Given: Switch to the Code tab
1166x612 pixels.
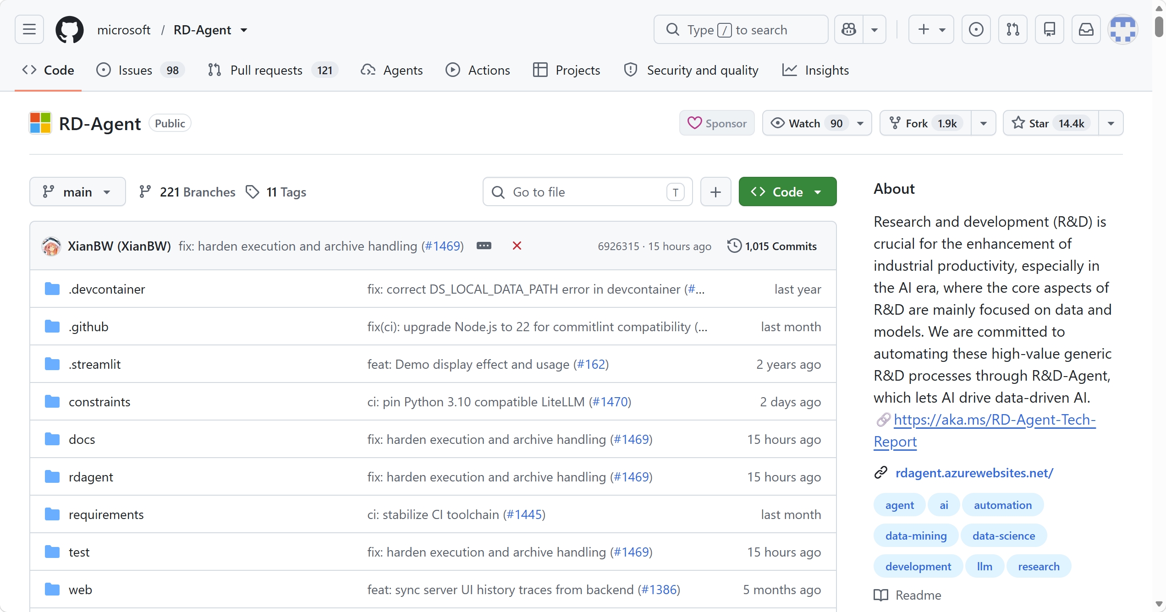Looking at the screenshot, I should click(48, 70).
